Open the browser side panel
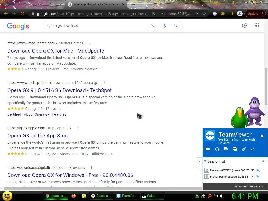This screenshot has width=268, height=201. [231, 14]
